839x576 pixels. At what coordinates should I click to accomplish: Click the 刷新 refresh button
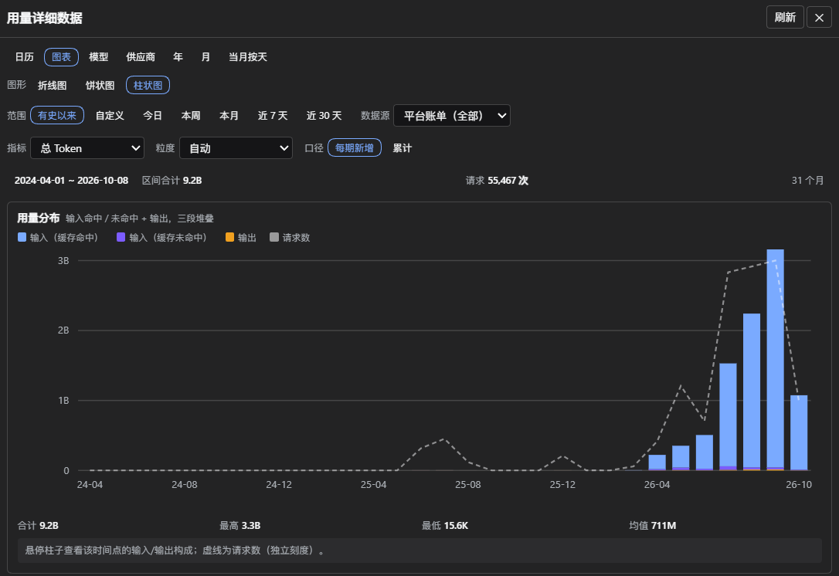tap(785, 17)
